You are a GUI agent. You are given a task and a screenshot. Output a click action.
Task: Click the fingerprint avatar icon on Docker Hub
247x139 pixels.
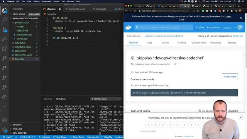(240, 27)
